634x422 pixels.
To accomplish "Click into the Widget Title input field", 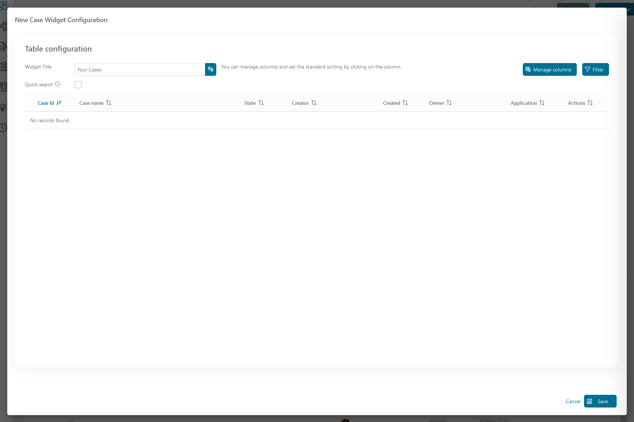I will [139, 69].
